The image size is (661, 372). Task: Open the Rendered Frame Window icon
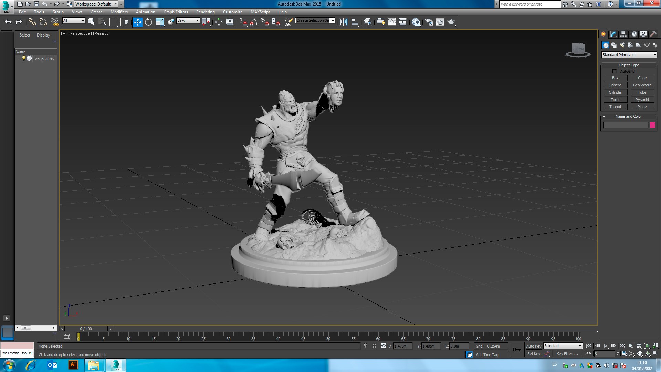click(x=440, y=22)
